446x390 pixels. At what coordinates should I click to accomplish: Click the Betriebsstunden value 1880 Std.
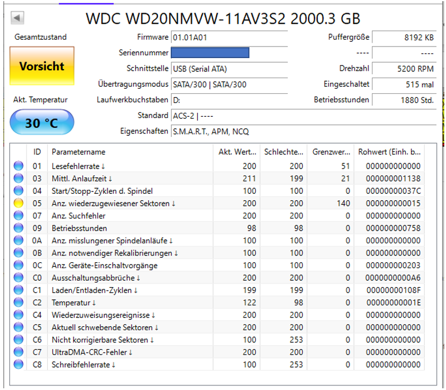(x=404, y=100)
